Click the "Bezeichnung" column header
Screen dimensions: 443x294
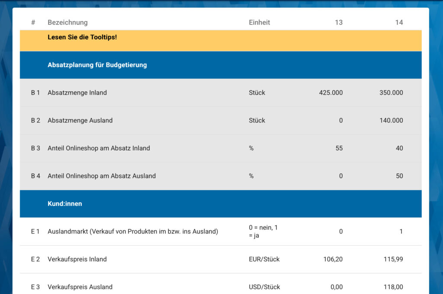(67, 22)
